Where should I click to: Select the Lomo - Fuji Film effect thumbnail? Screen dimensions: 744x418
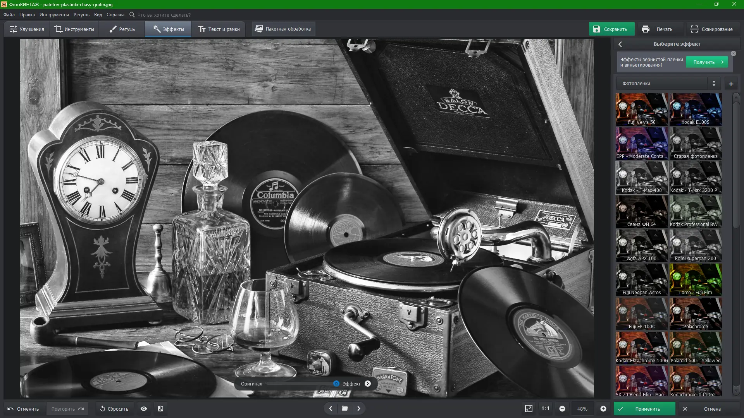click(x=696, y=280)
